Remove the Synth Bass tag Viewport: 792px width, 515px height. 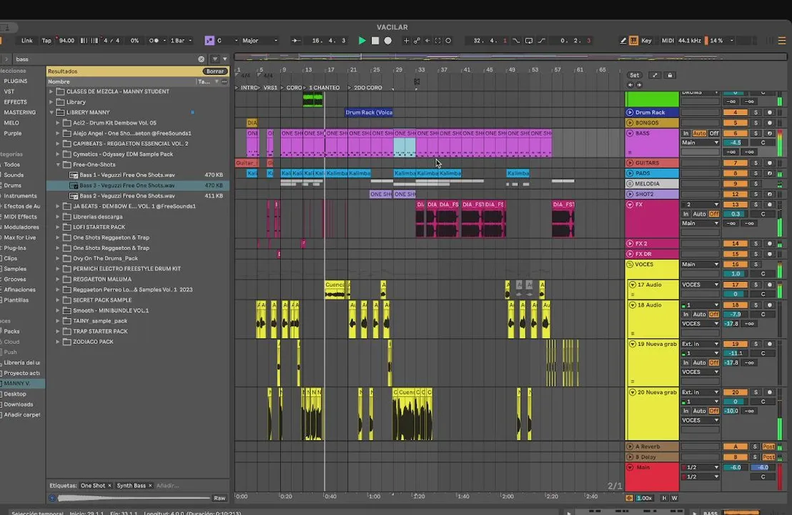click(x=149, y=485)
